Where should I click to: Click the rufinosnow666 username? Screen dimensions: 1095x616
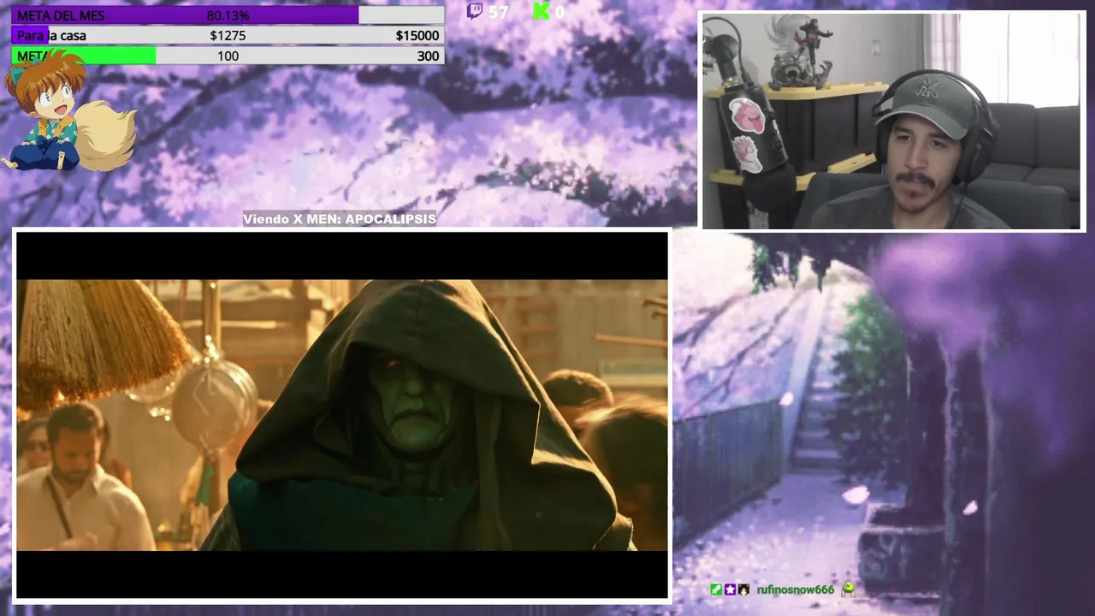pos(795,589)
